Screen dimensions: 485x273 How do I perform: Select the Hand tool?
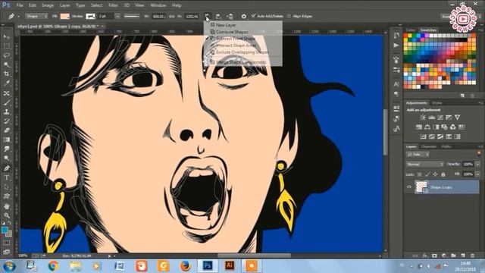[x=7, y=206]
